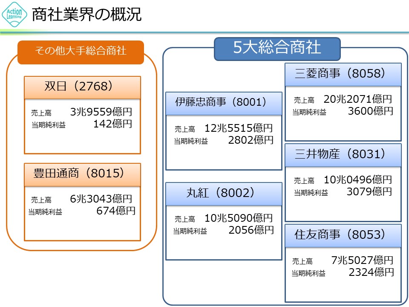Click the blue 5大総合商社 header
Image resolution: width=409 pixels, height=307 pixels.
click(277, 48)
